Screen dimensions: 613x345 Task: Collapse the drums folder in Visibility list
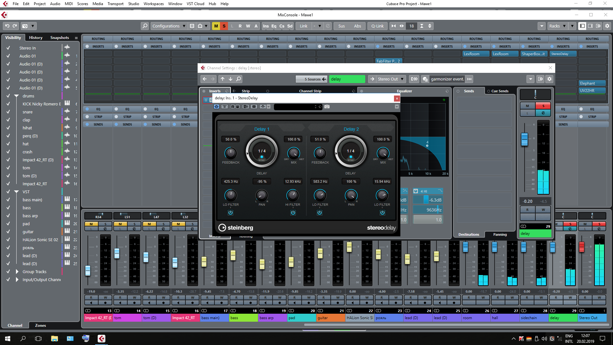[x=17, y=96]
